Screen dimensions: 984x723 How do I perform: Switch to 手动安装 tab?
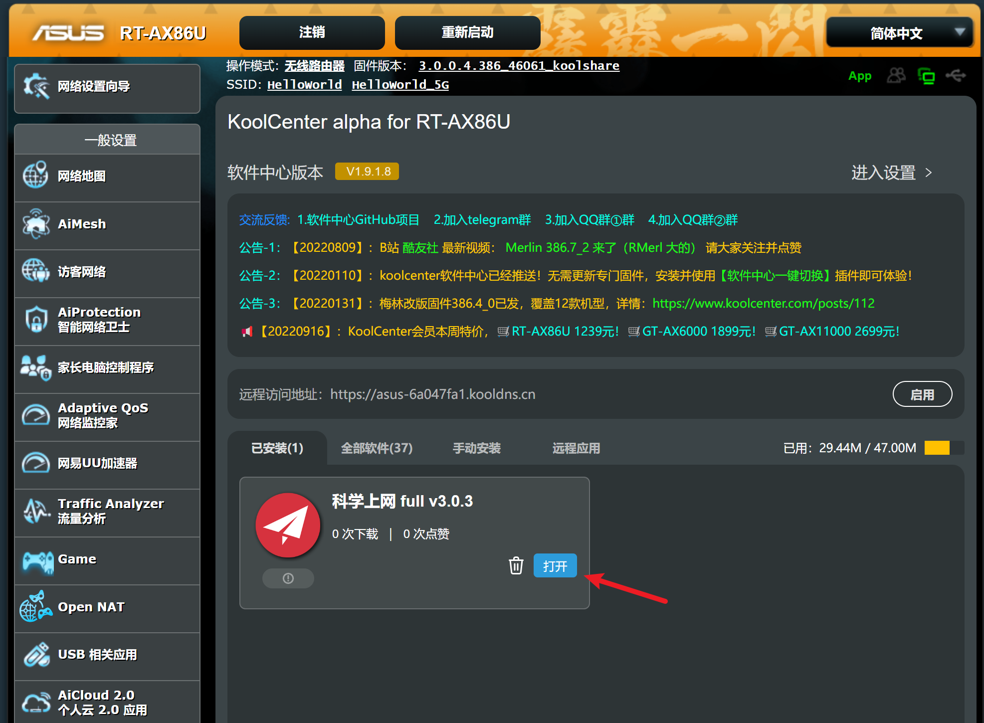[x=476, y=448]
